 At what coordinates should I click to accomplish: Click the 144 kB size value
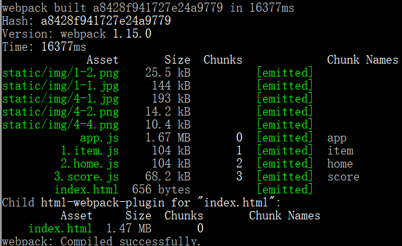[x=171, y=86]
